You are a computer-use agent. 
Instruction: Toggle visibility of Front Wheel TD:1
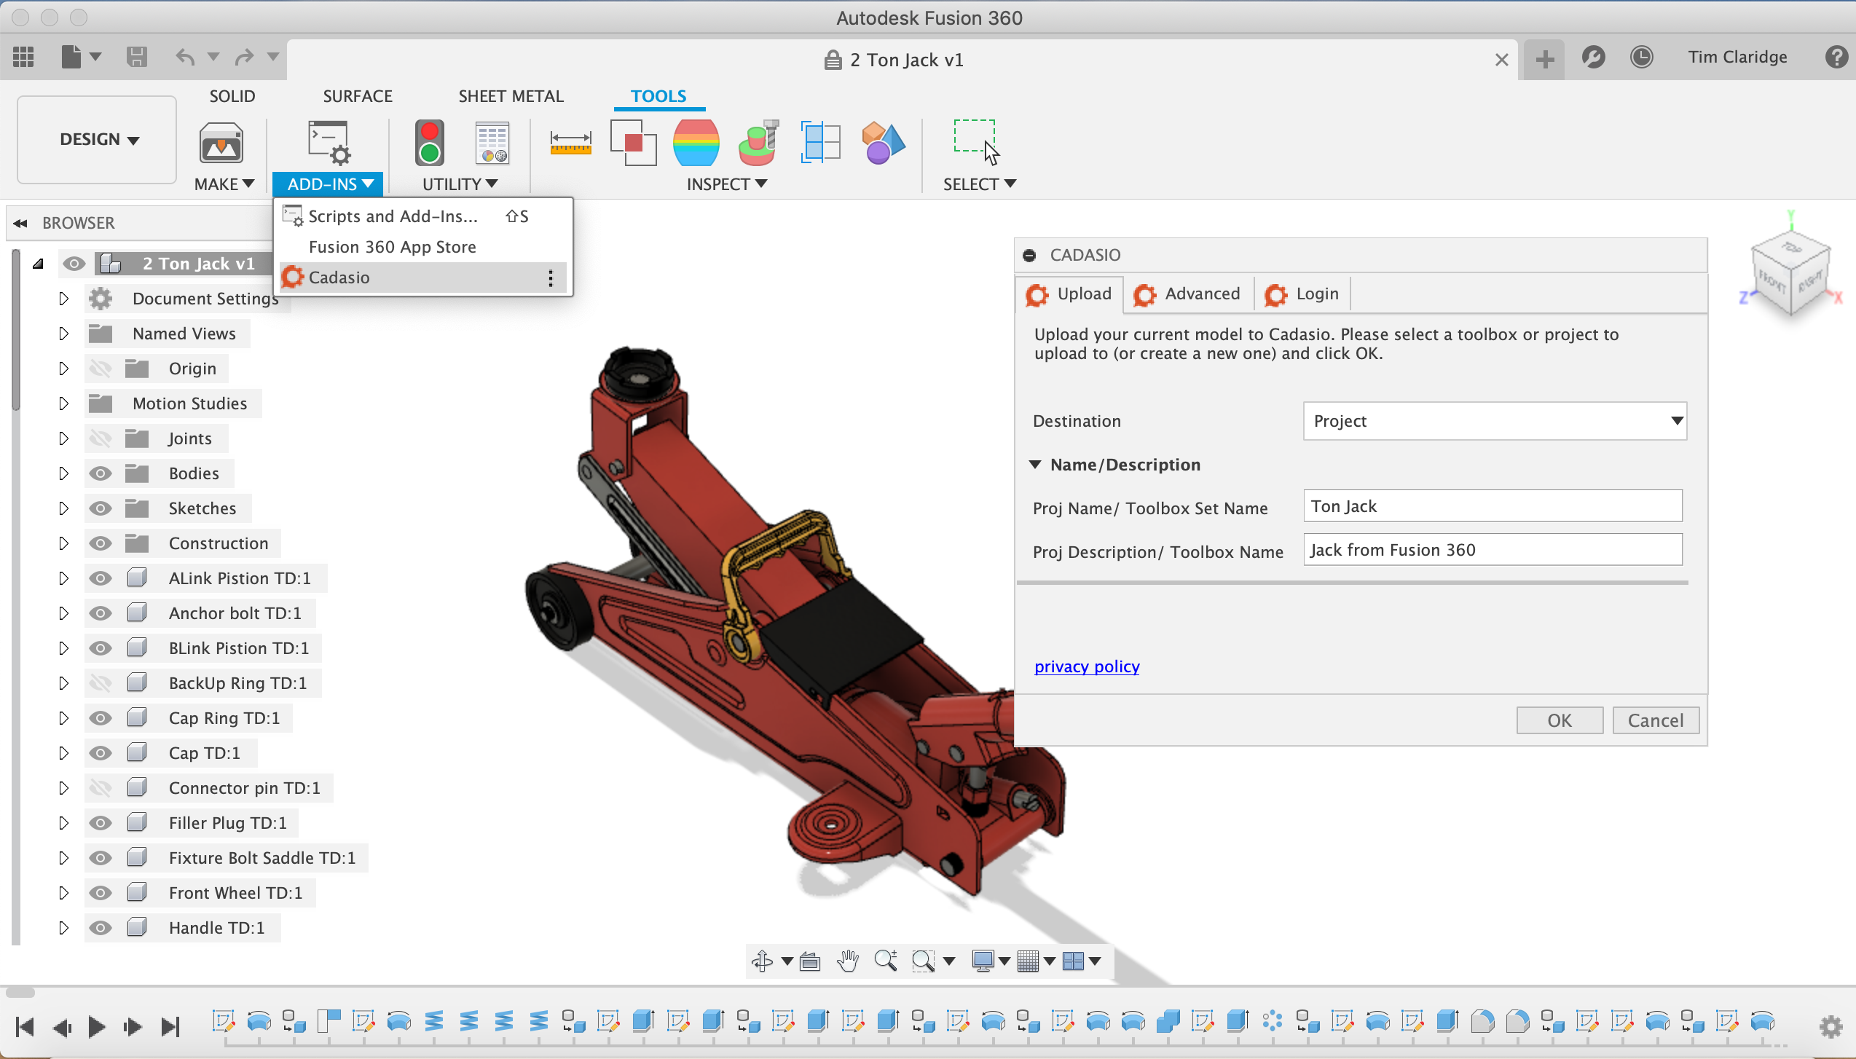[x=101, y=893]
